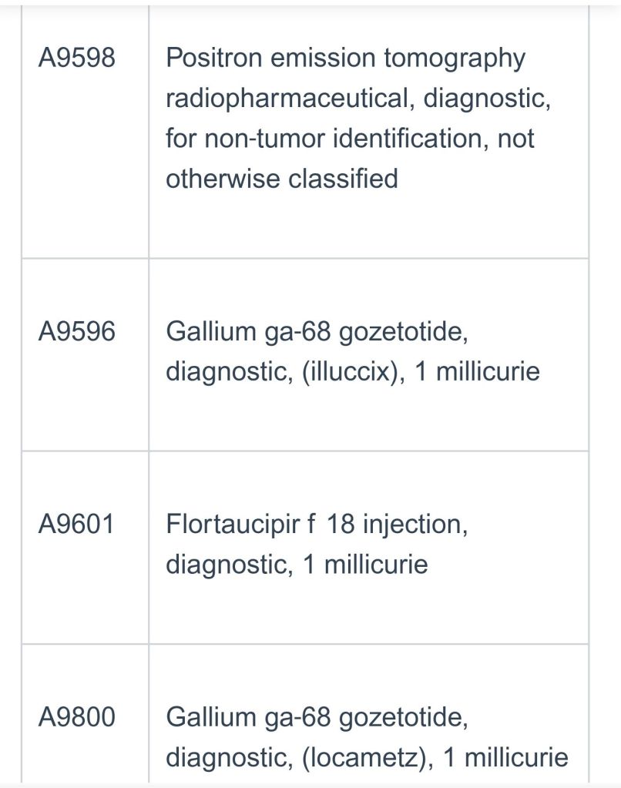Click the text "otherwise classified"
The width and height of the screenshot is (621, 788).
(x=282, y=179)
